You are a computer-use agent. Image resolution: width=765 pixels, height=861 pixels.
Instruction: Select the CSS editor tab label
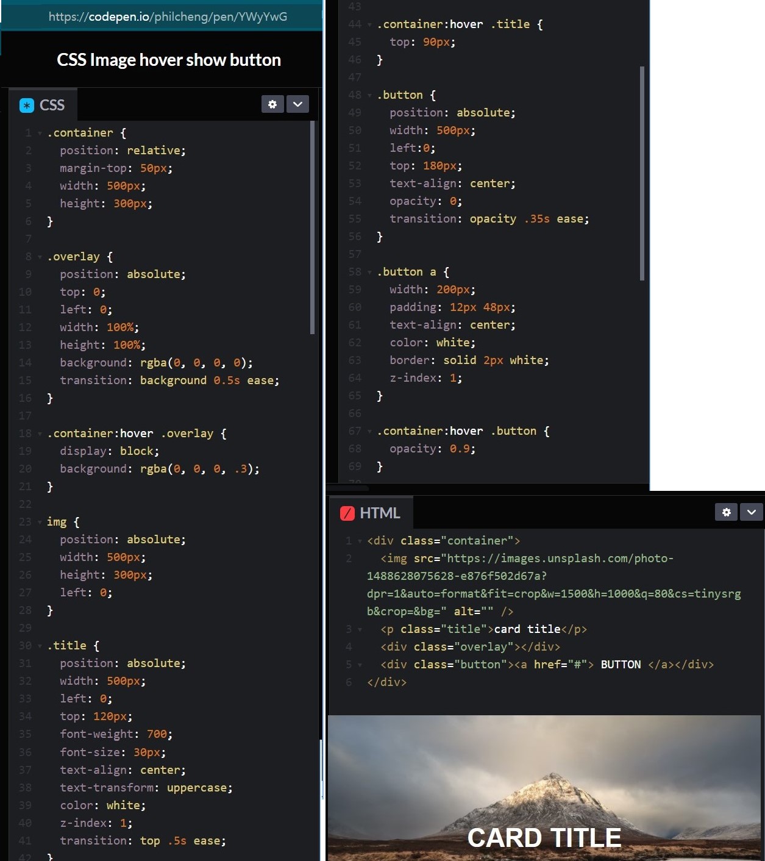(52, 105)
